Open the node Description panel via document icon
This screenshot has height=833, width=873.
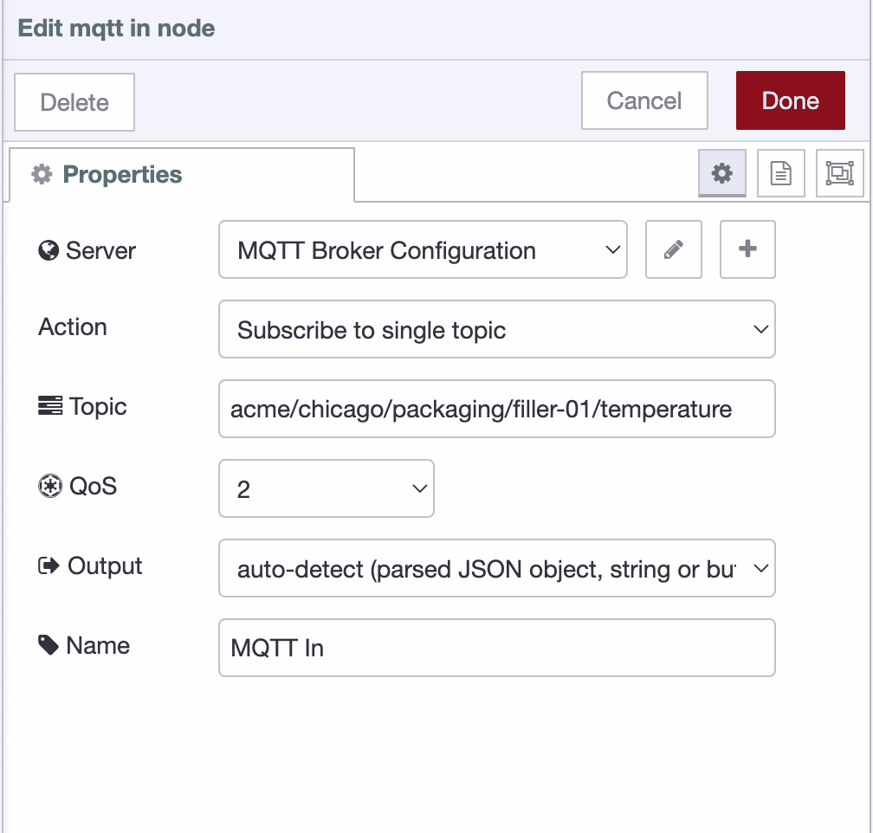(x=780, y=172)
